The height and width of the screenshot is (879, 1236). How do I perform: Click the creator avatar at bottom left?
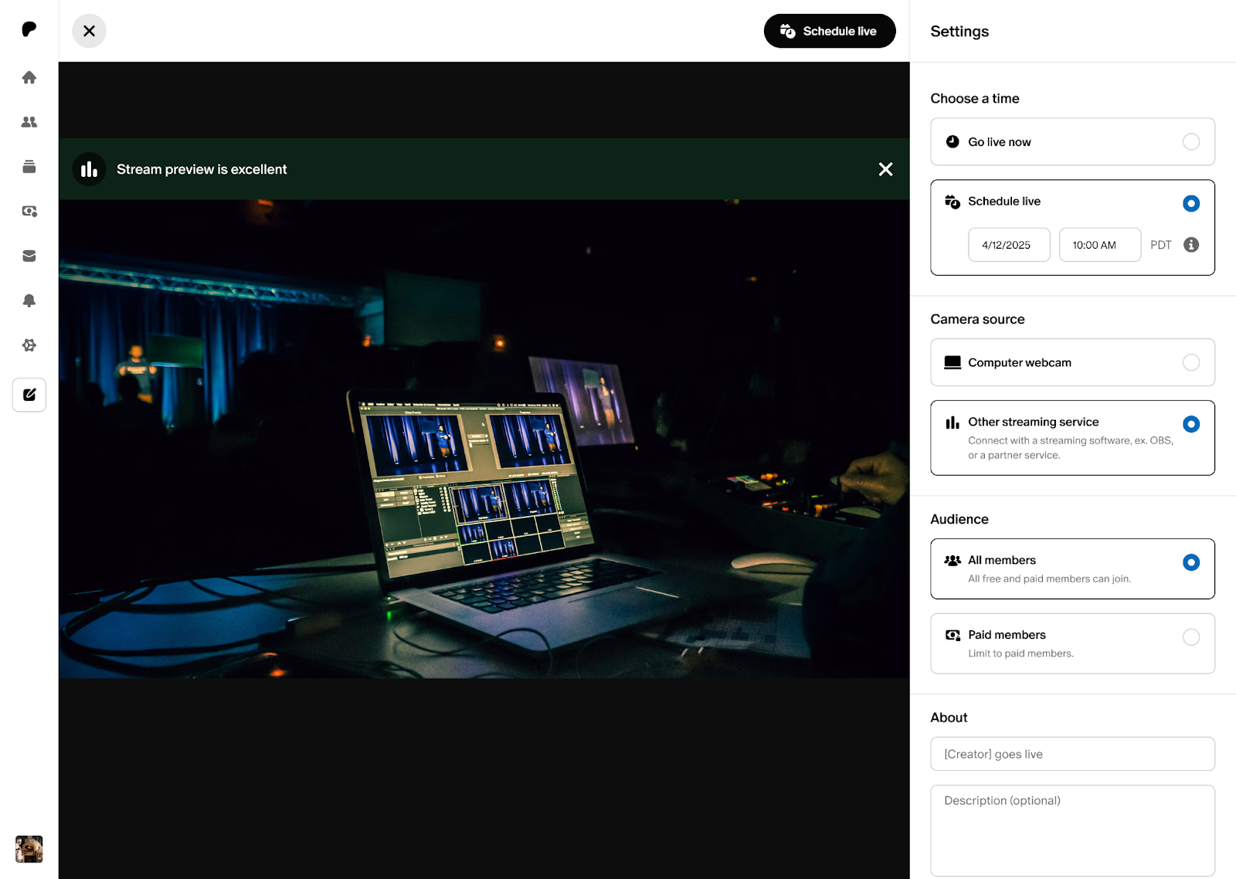29,849
